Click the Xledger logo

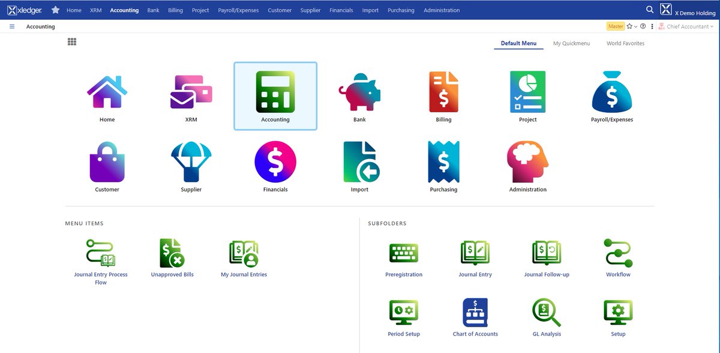click(x=25, y=10)
